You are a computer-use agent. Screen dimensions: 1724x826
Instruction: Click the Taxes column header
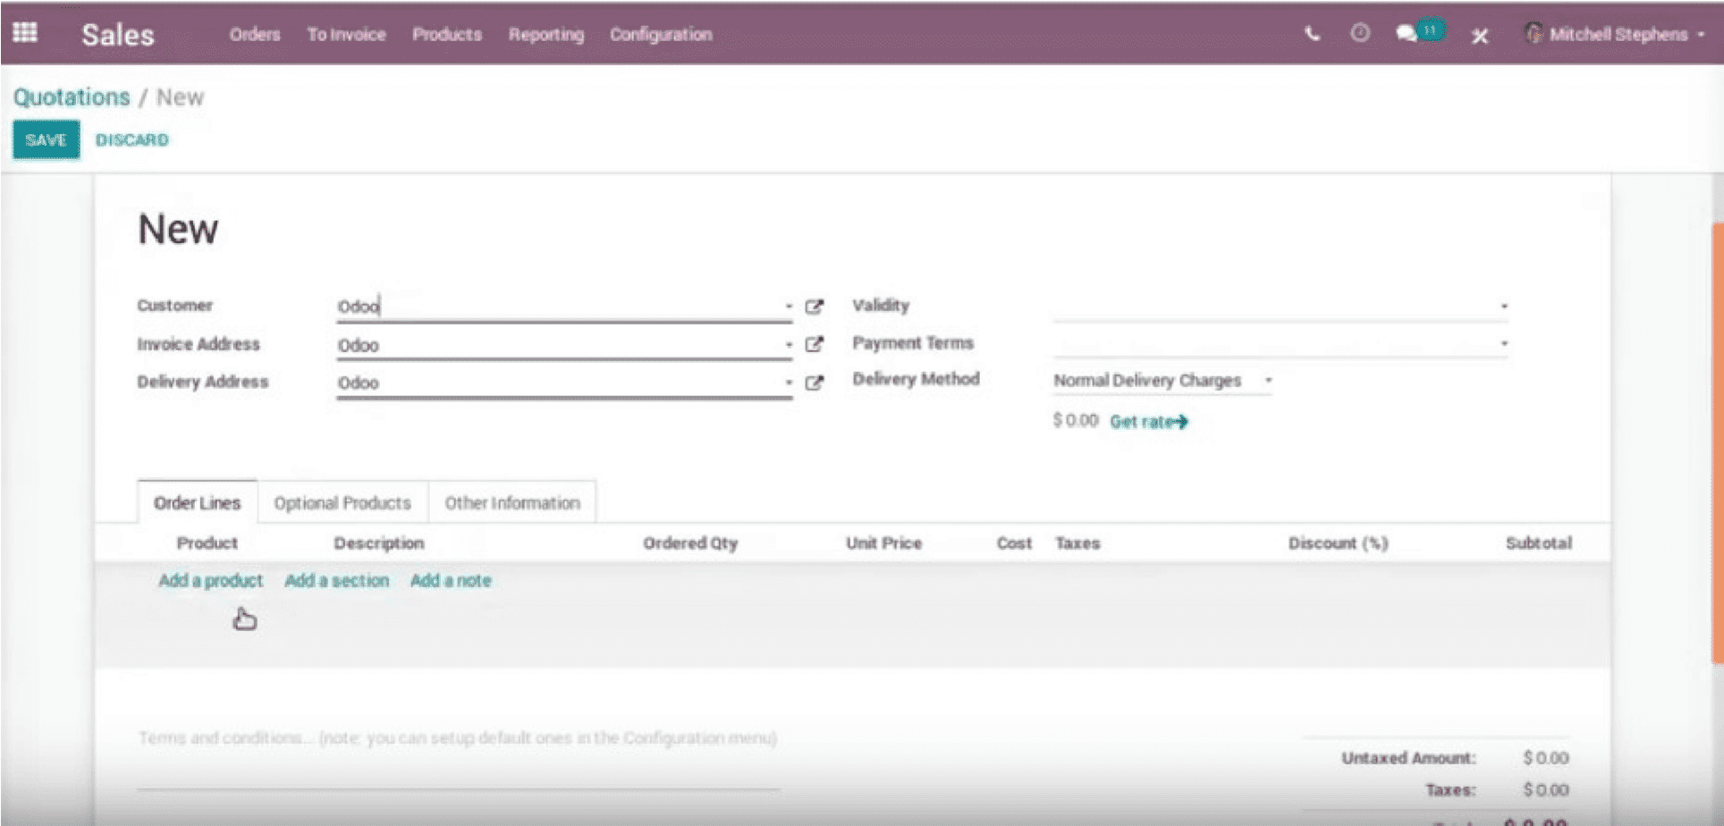point(1077,543)
